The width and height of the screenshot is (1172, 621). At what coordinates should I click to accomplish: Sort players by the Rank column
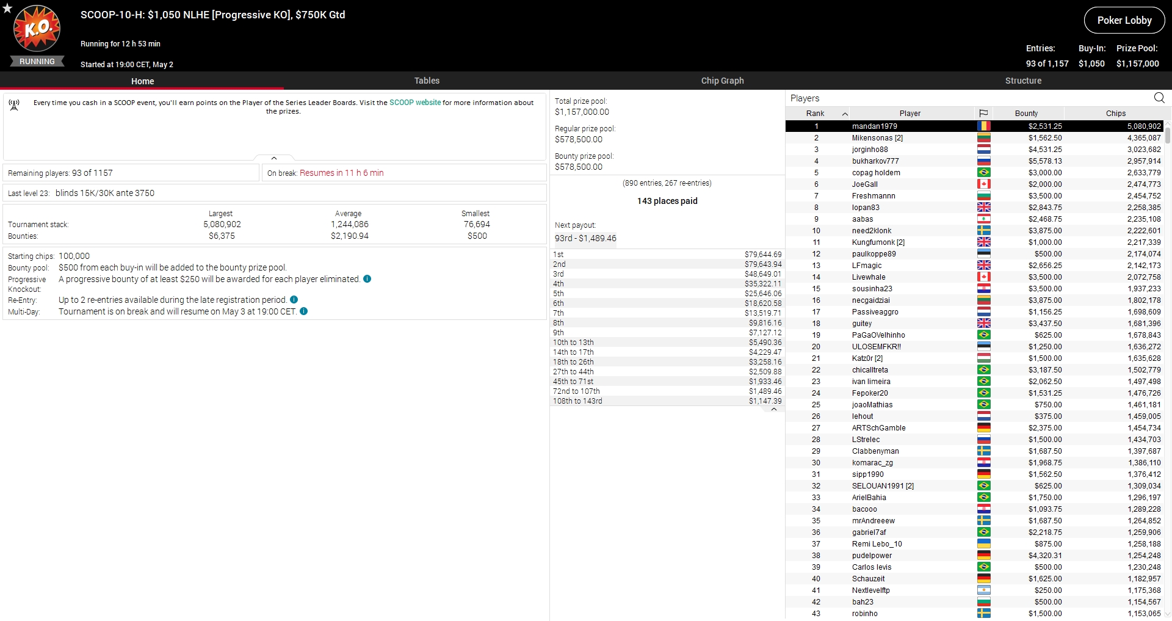[817, 114]
